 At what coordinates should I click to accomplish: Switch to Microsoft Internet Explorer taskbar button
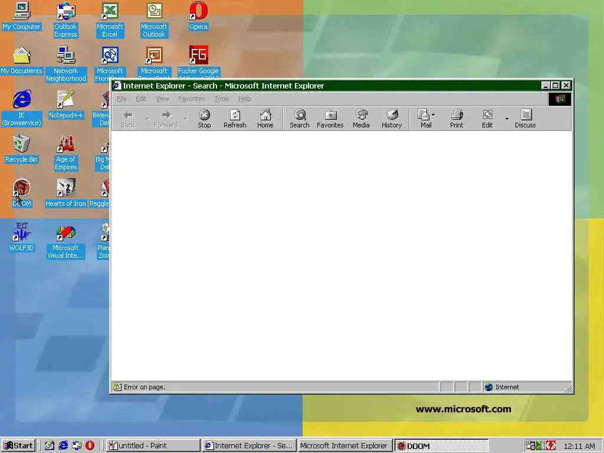344,445
